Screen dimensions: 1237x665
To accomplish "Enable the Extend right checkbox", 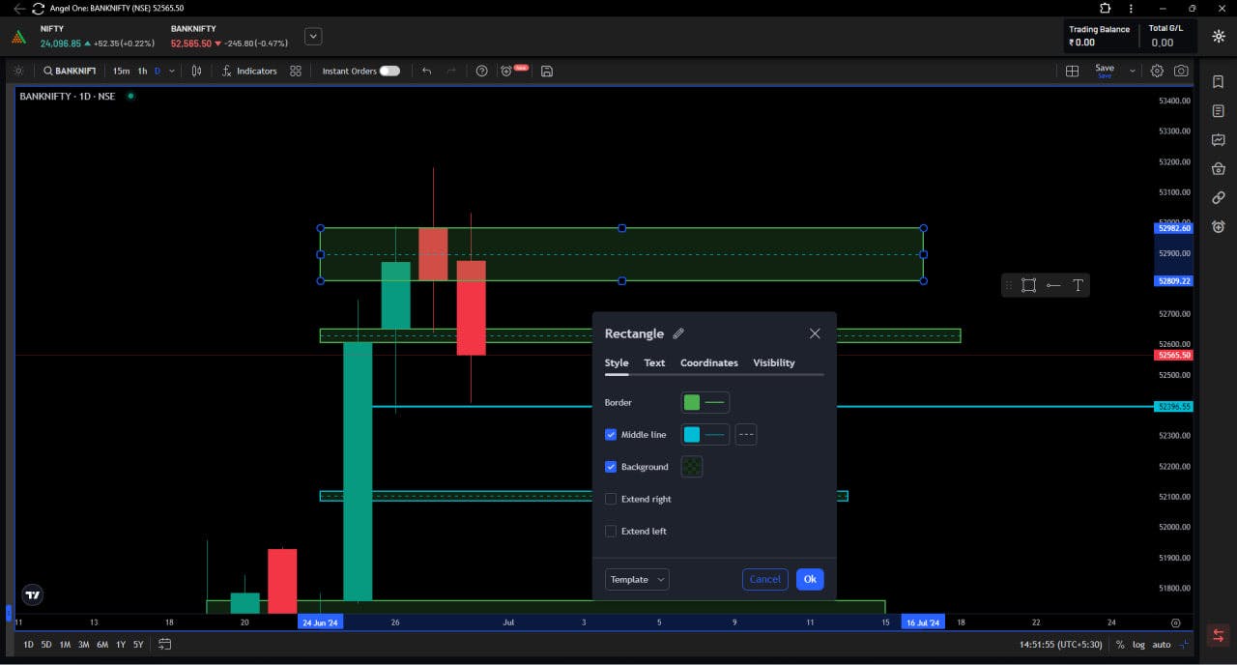I will pos(611,499).
